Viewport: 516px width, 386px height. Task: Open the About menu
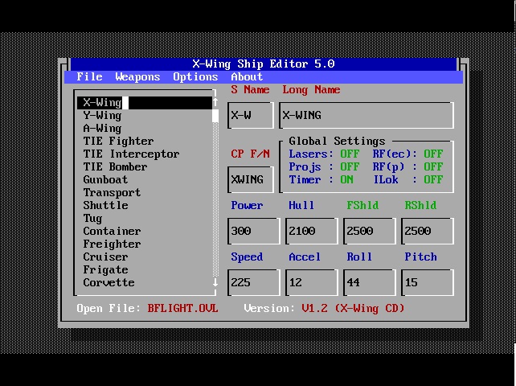(247, 76)
